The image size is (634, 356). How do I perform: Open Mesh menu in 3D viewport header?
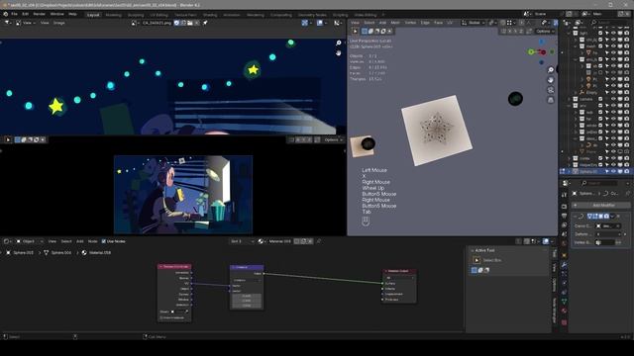(x=395, y=23)
